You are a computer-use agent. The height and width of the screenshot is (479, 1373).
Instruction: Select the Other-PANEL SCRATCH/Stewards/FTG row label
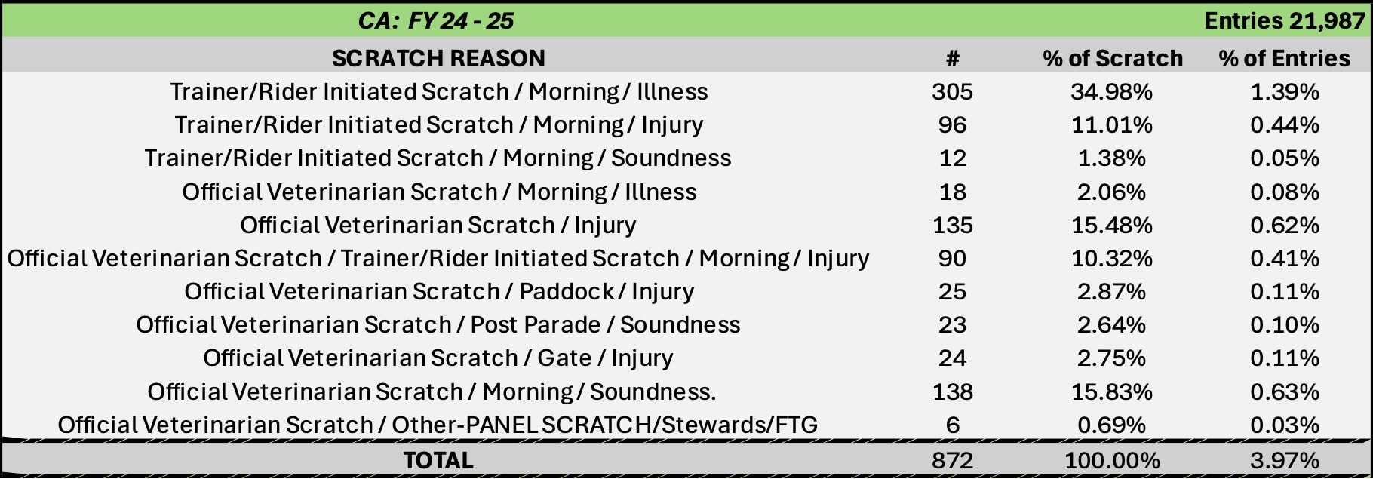tap(438, 425)
